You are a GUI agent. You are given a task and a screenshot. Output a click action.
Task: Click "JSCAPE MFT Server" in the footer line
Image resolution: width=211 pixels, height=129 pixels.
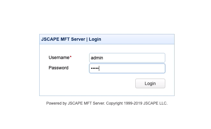coord(86,104)
